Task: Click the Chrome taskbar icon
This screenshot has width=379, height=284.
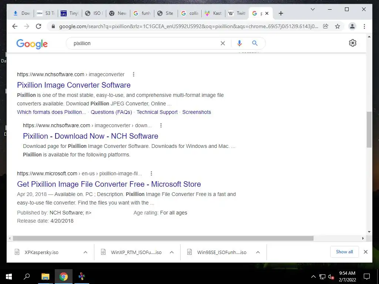Action: coord(64,277)
